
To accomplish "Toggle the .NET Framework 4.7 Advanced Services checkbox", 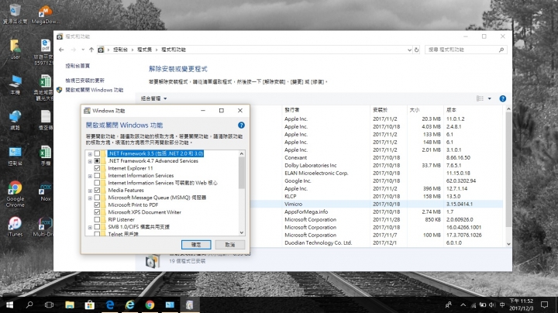I will click(97, 161).
